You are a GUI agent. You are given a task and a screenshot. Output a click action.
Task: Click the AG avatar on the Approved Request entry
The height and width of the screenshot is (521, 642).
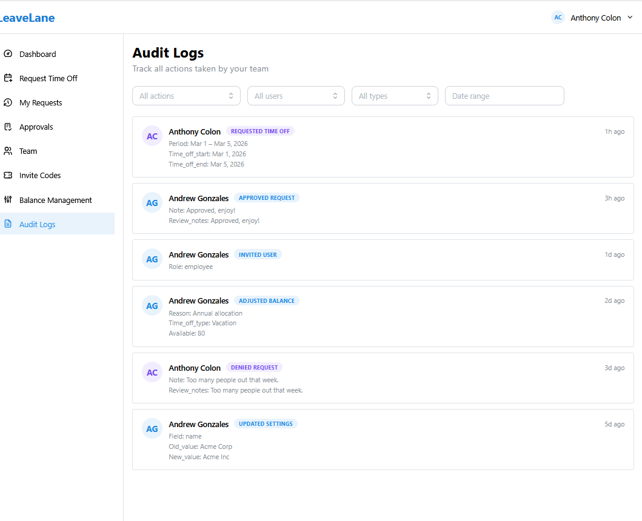pos(152,202)
